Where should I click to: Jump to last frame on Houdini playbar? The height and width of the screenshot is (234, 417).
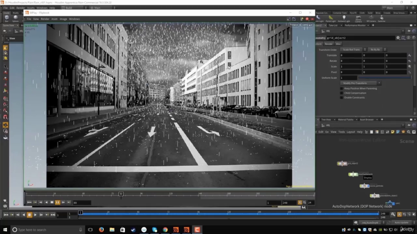click(53, 214)
